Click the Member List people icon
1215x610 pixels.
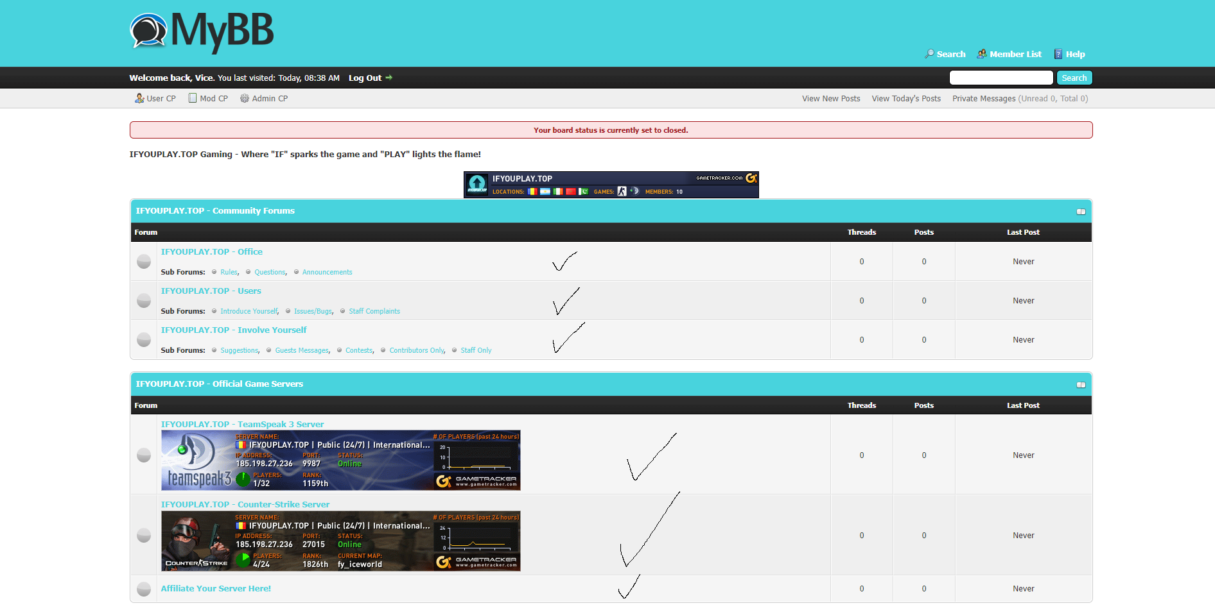[982, 54]
